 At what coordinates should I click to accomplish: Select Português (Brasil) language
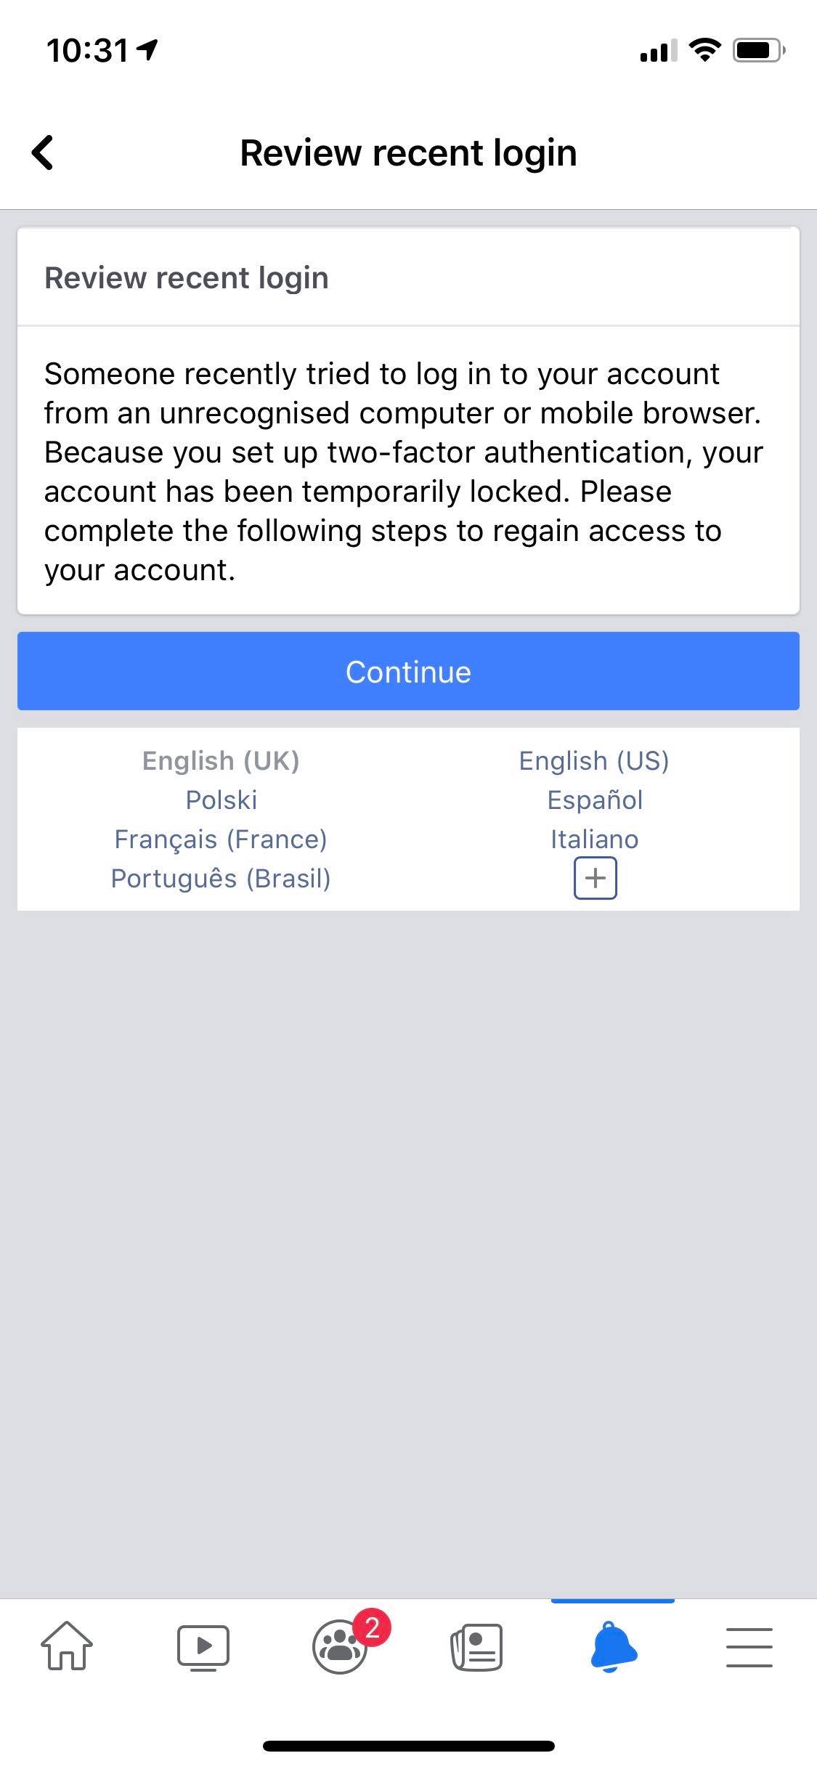tap(221, 878)
